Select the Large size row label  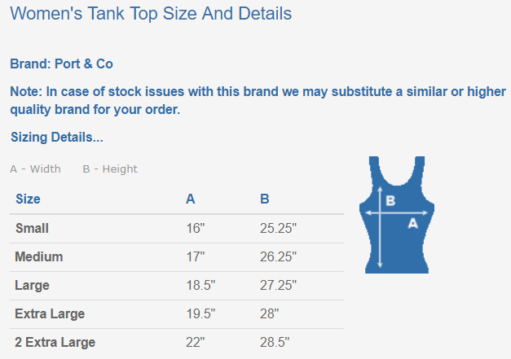pyautogui.click(x=33, y=286)
